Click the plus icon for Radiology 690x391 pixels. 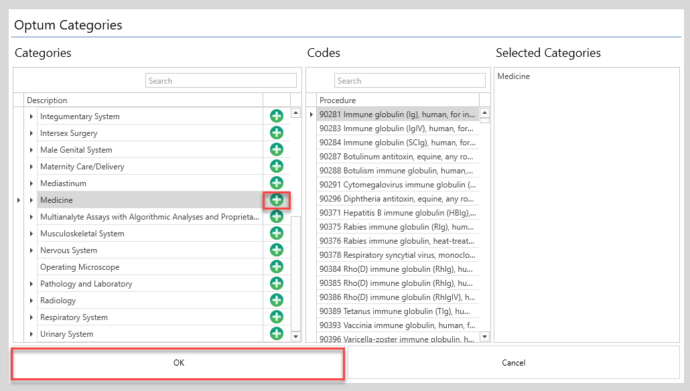(277, 300)
